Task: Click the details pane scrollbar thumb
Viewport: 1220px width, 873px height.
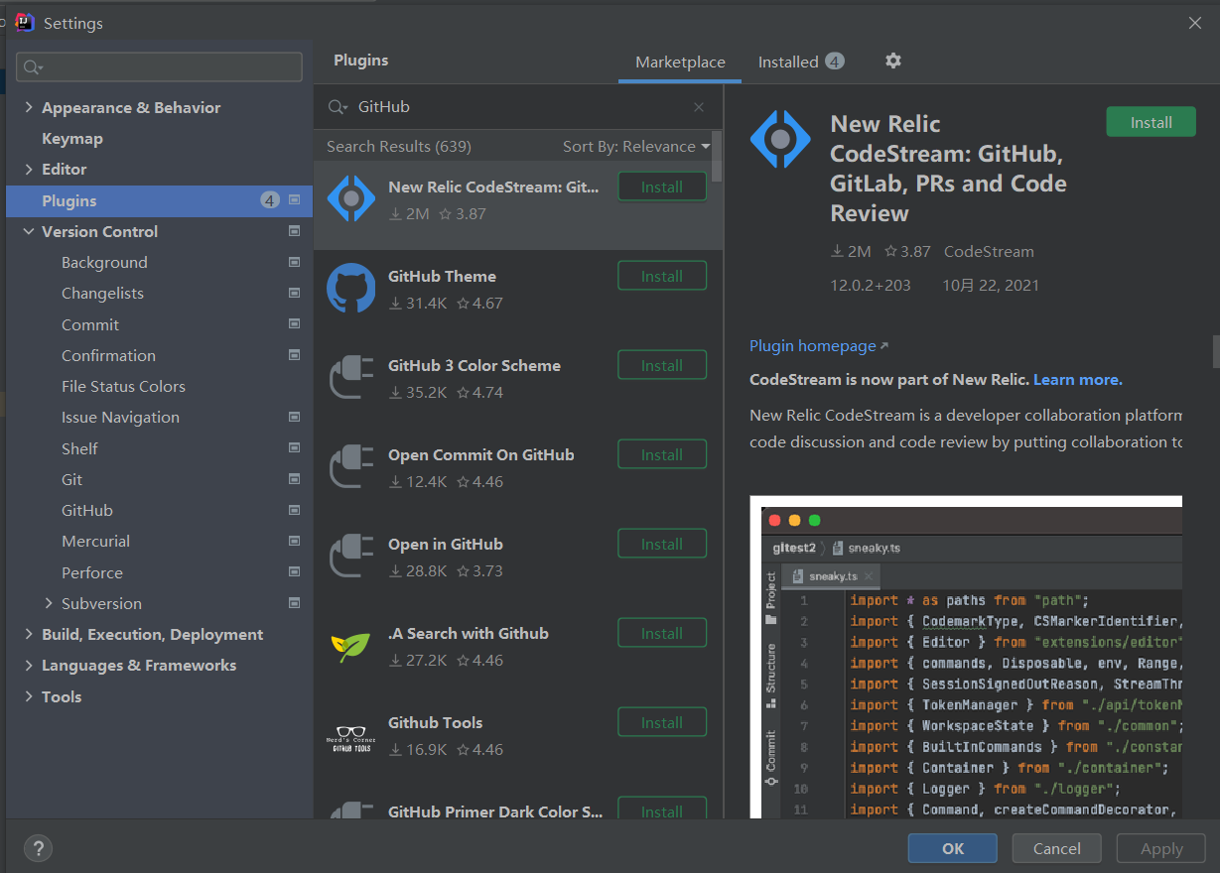Action: click(x=1215, y=350)
